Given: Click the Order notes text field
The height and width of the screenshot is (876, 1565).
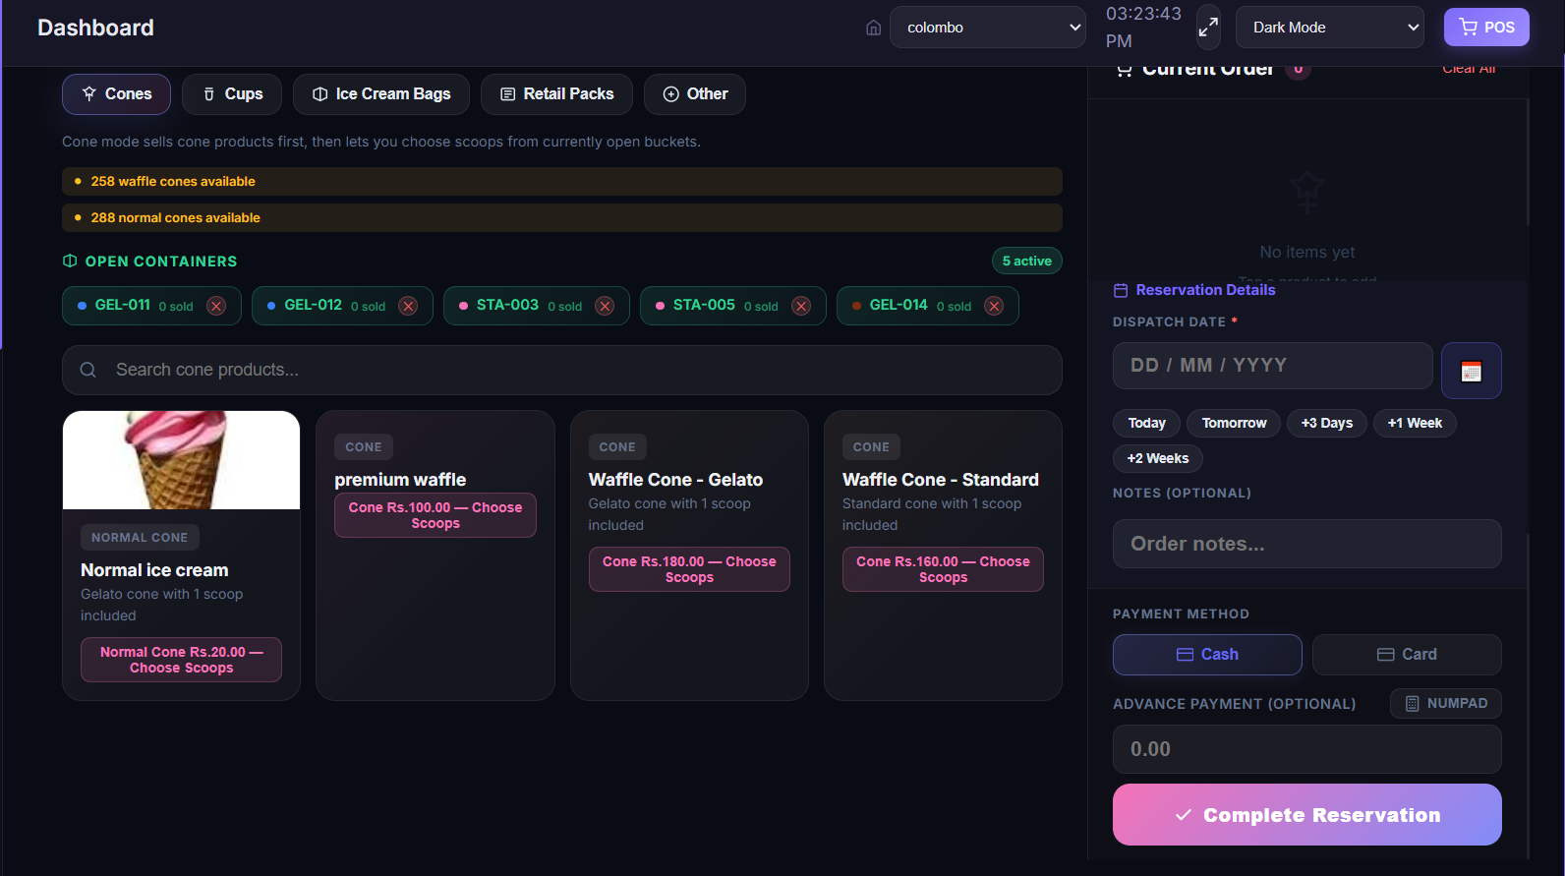Looking at the screenshot, I should point(1307,544).
